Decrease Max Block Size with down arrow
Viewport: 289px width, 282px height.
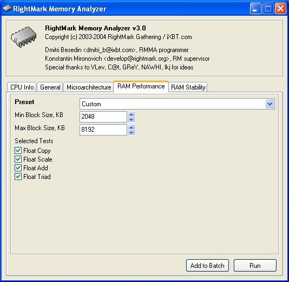coord(132,132)
